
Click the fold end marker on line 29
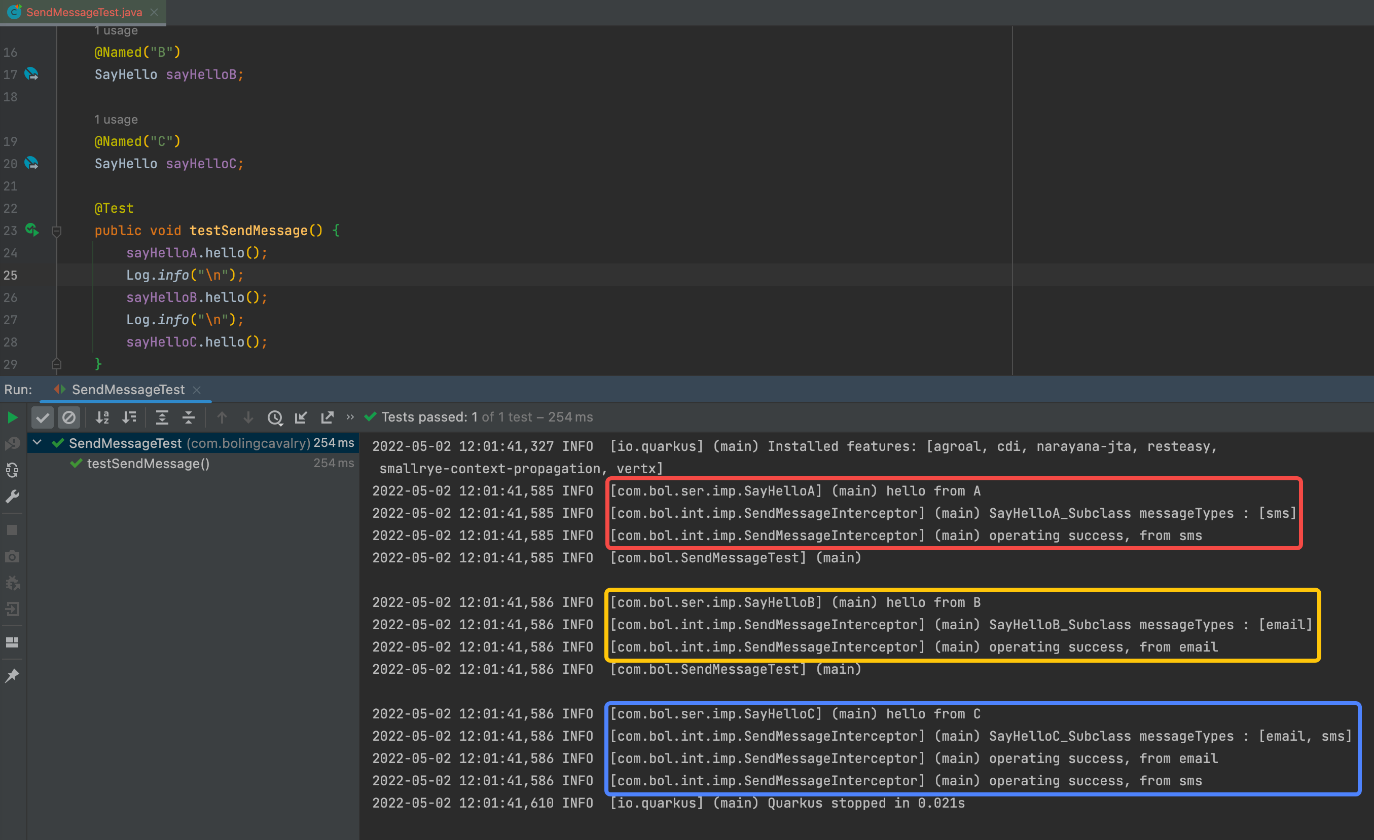[56, 365]
